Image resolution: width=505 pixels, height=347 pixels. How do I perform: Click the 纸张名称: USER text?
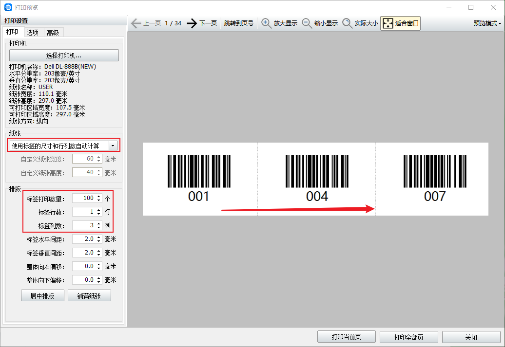point(31,87)
